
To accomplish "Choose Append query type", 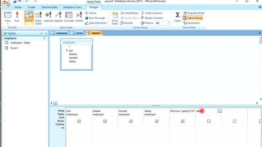I will (x=48, y=17).
